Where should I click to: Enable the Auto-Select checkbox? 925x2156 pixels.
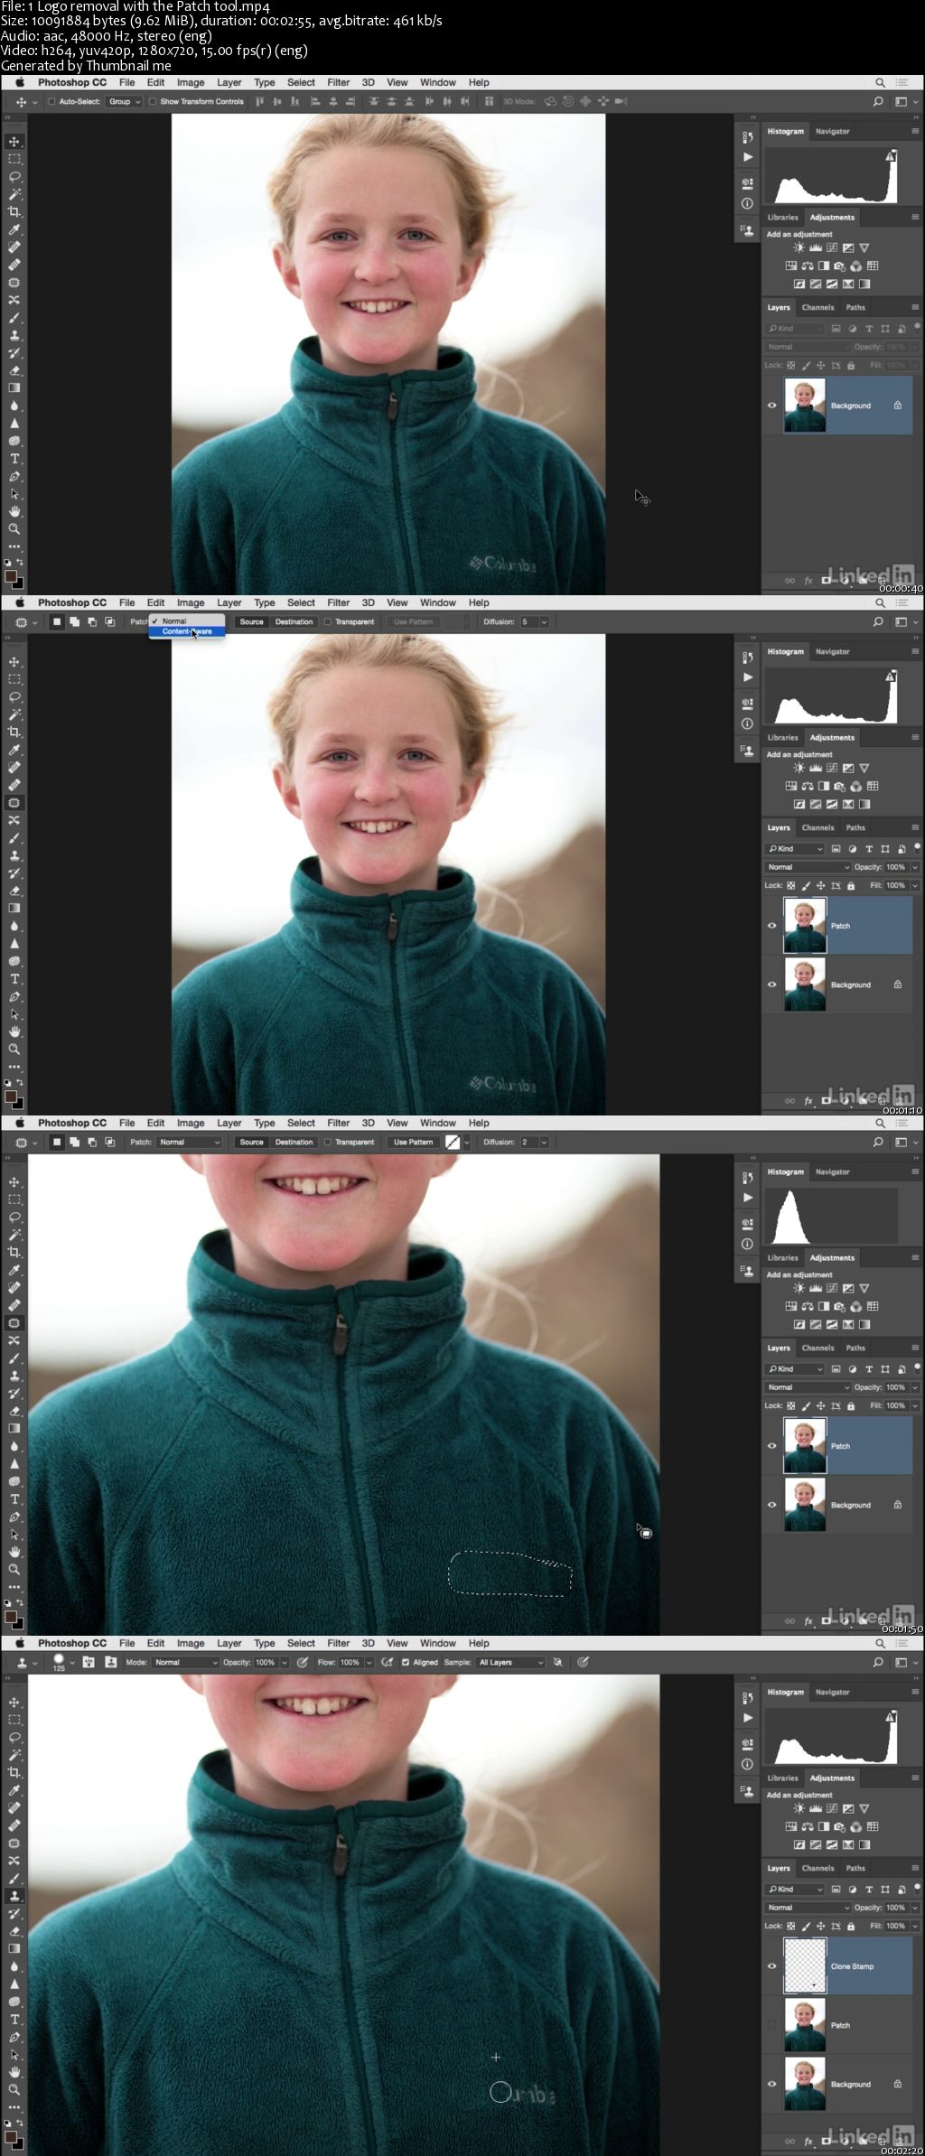[x=51, y=102]
